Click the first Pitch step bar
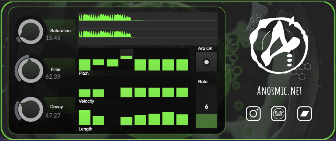The width and height of the screenshot is (336, 141). pyautogui.click(x=85, y=65)
